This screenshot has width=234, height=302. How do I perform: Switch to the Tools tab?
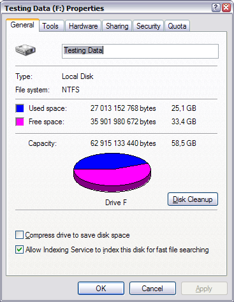[x=52, y=26]
